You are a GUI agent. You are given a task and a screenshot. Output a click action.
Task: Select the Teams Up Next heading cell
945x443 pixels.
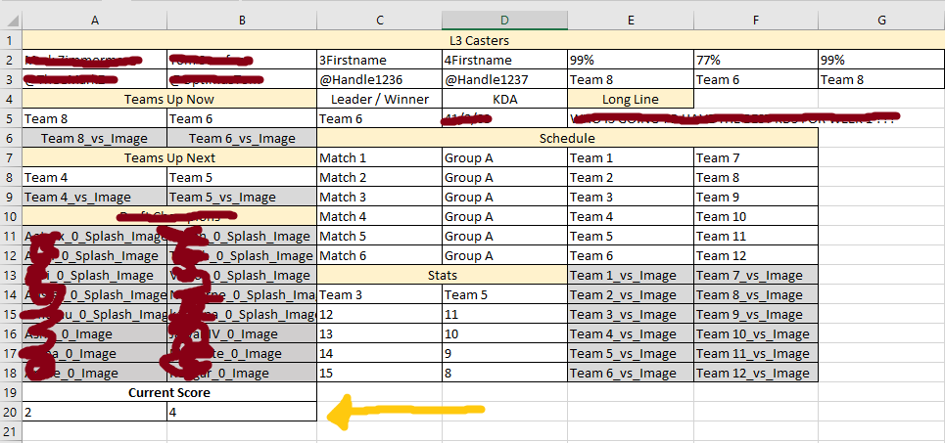pos(169,157)
